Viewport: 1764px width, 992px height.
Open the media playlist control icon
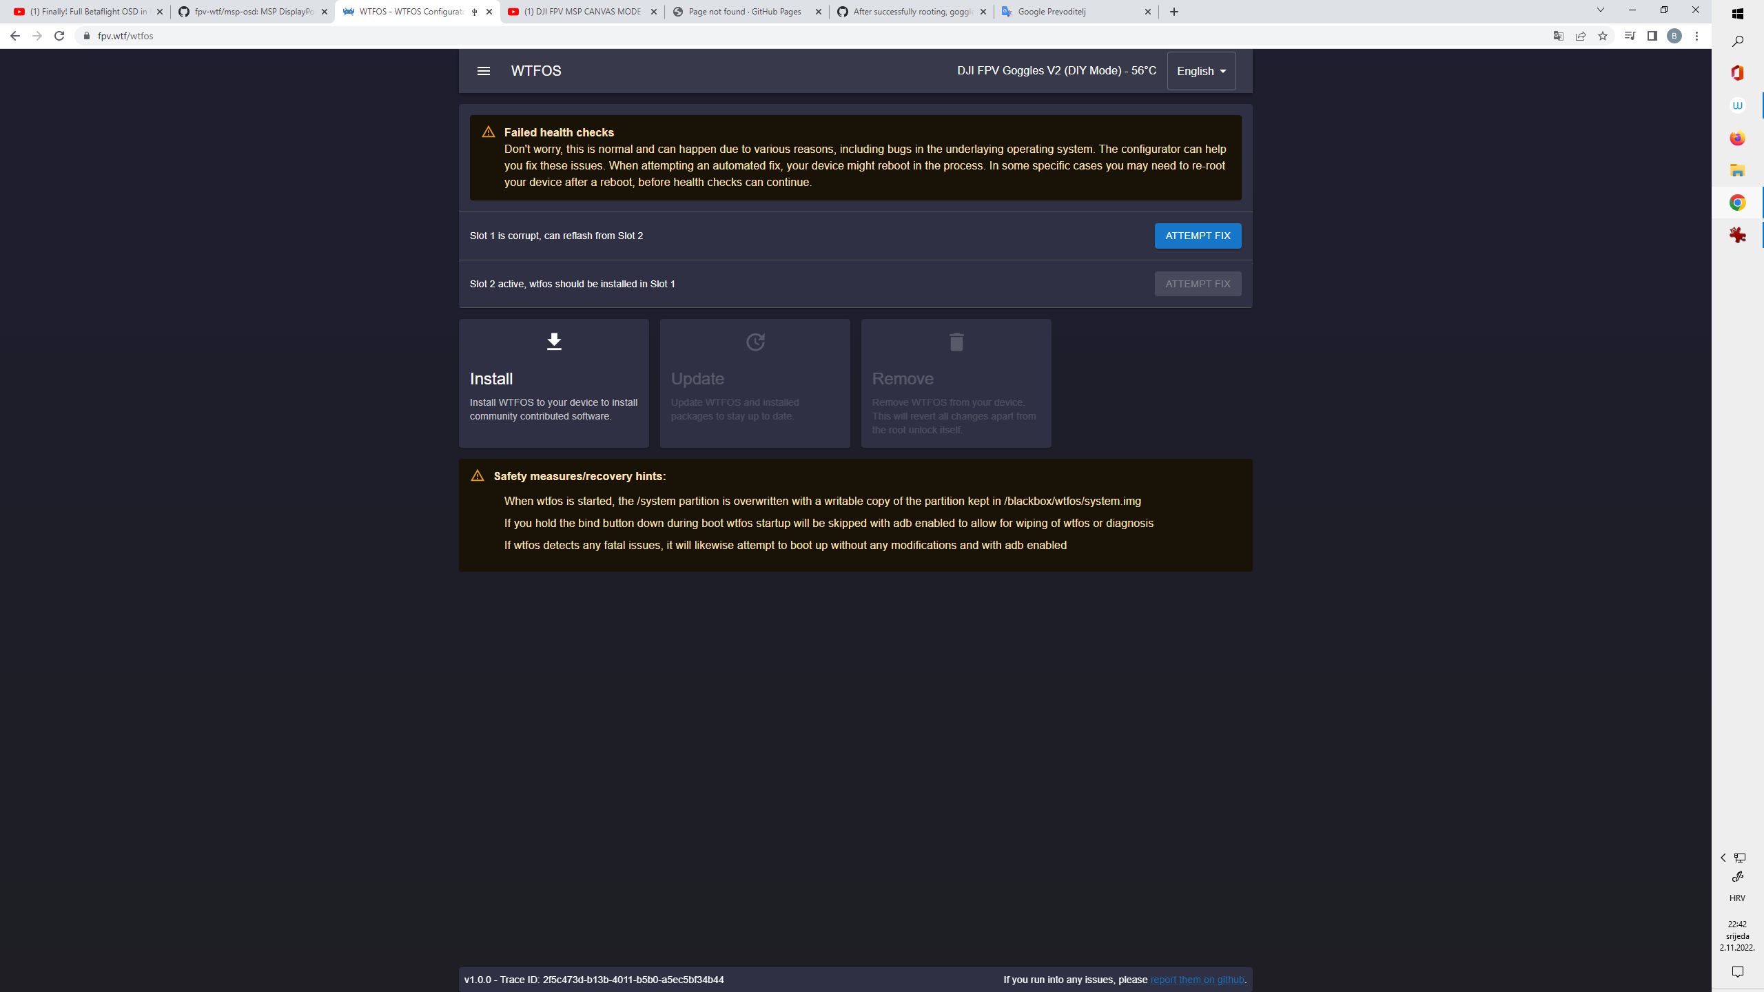point(1630,35)
